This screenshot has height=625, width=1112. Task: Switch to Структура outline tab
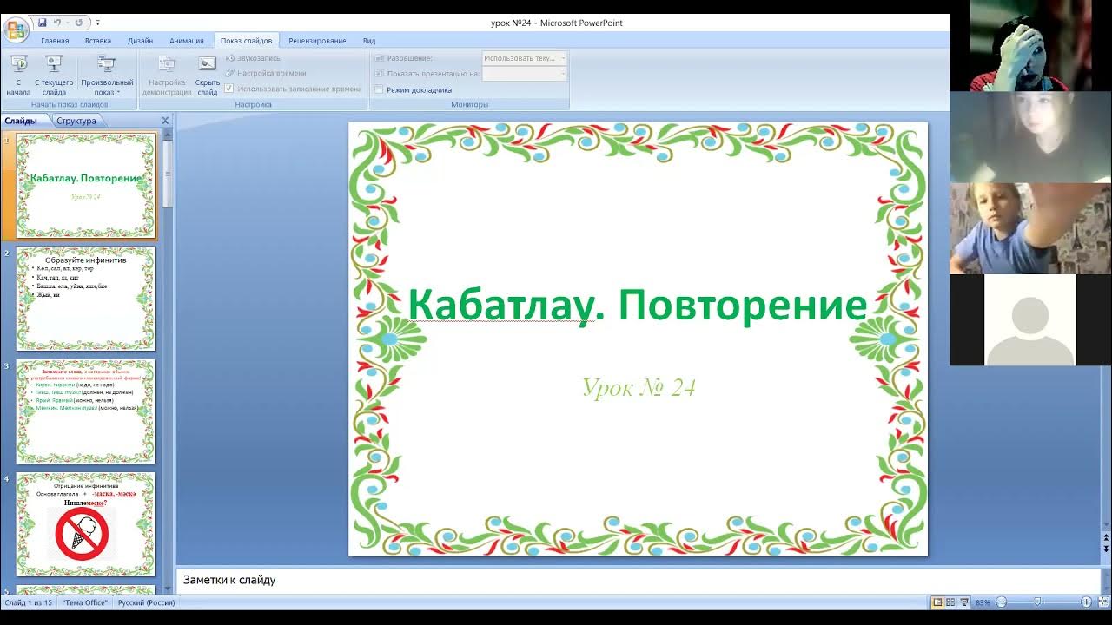[x=76, y=121]
